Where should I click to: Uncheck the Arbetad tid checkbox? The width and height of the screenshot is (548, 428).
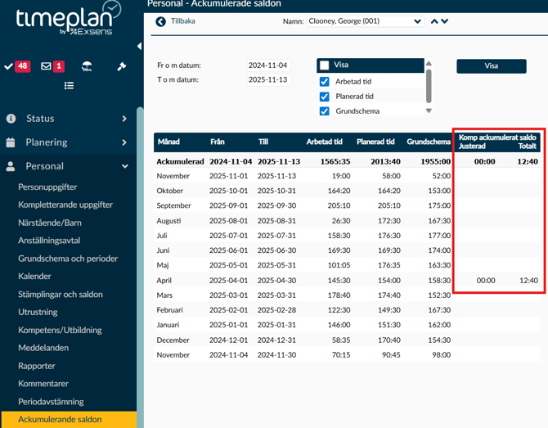pos(325,82)
